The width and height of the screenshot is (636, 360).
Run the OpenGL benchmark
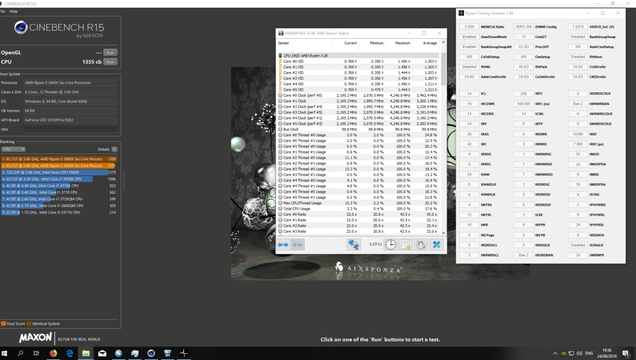(110, 52)
